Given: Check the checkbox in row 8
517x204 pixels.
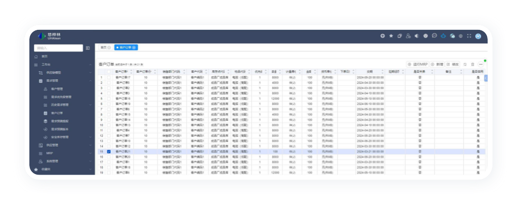Looking at the screenshot, I should tap(109, 115).
